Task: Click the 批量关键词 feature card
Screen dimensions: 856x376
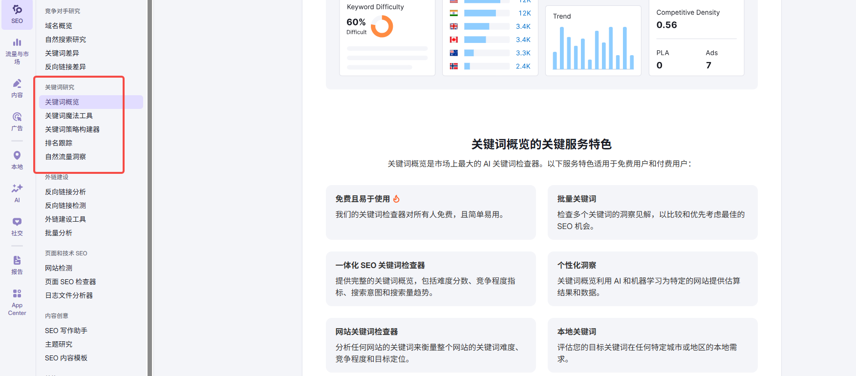Action: coord(653,212)
